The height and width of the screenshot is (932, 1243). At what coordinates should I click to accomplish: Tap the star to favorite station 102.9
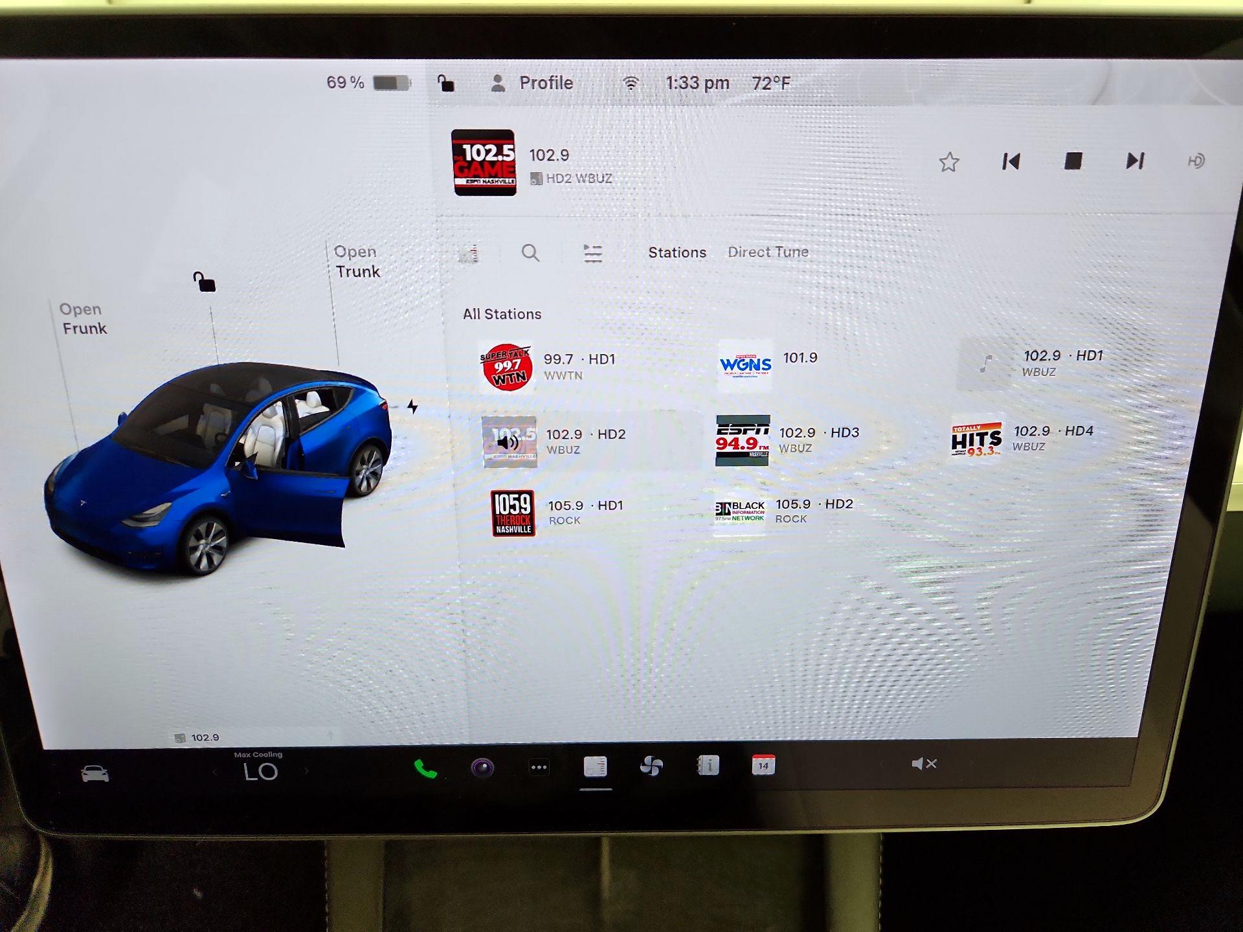coord(948,163)
